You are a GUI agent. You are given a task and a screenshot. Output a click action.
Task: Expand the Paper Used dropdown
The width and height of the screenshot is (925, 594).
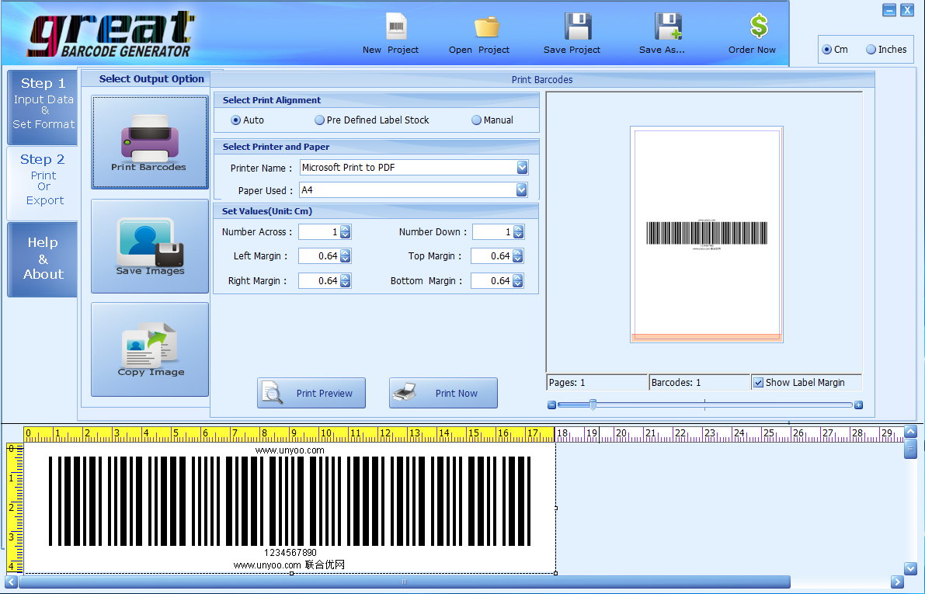pyautogui.click(x=522, y=190)
